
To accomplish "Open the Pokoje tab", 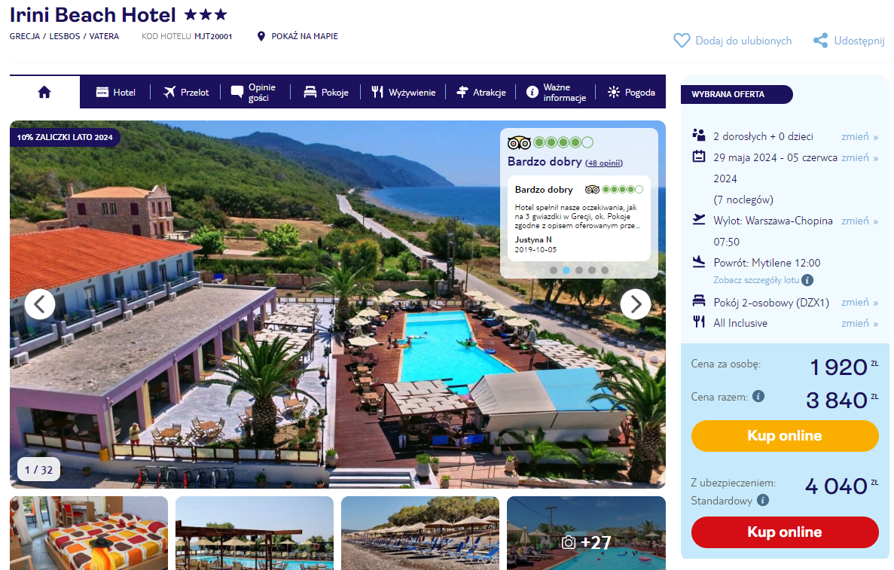I will (326, 93).
